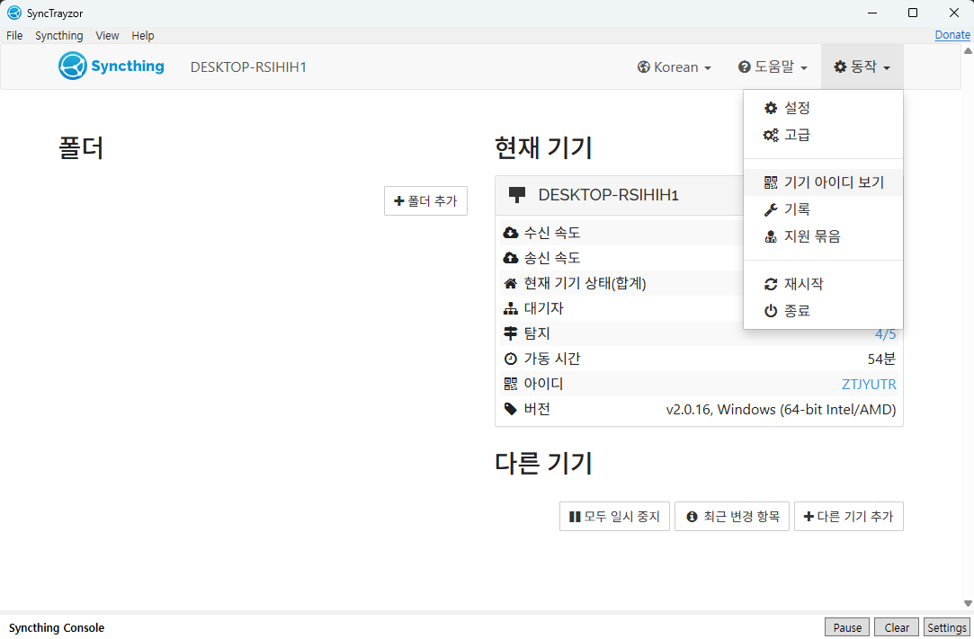Screen dimensions: 974x639
Task: Open the View menu
Action: [107, 35]
